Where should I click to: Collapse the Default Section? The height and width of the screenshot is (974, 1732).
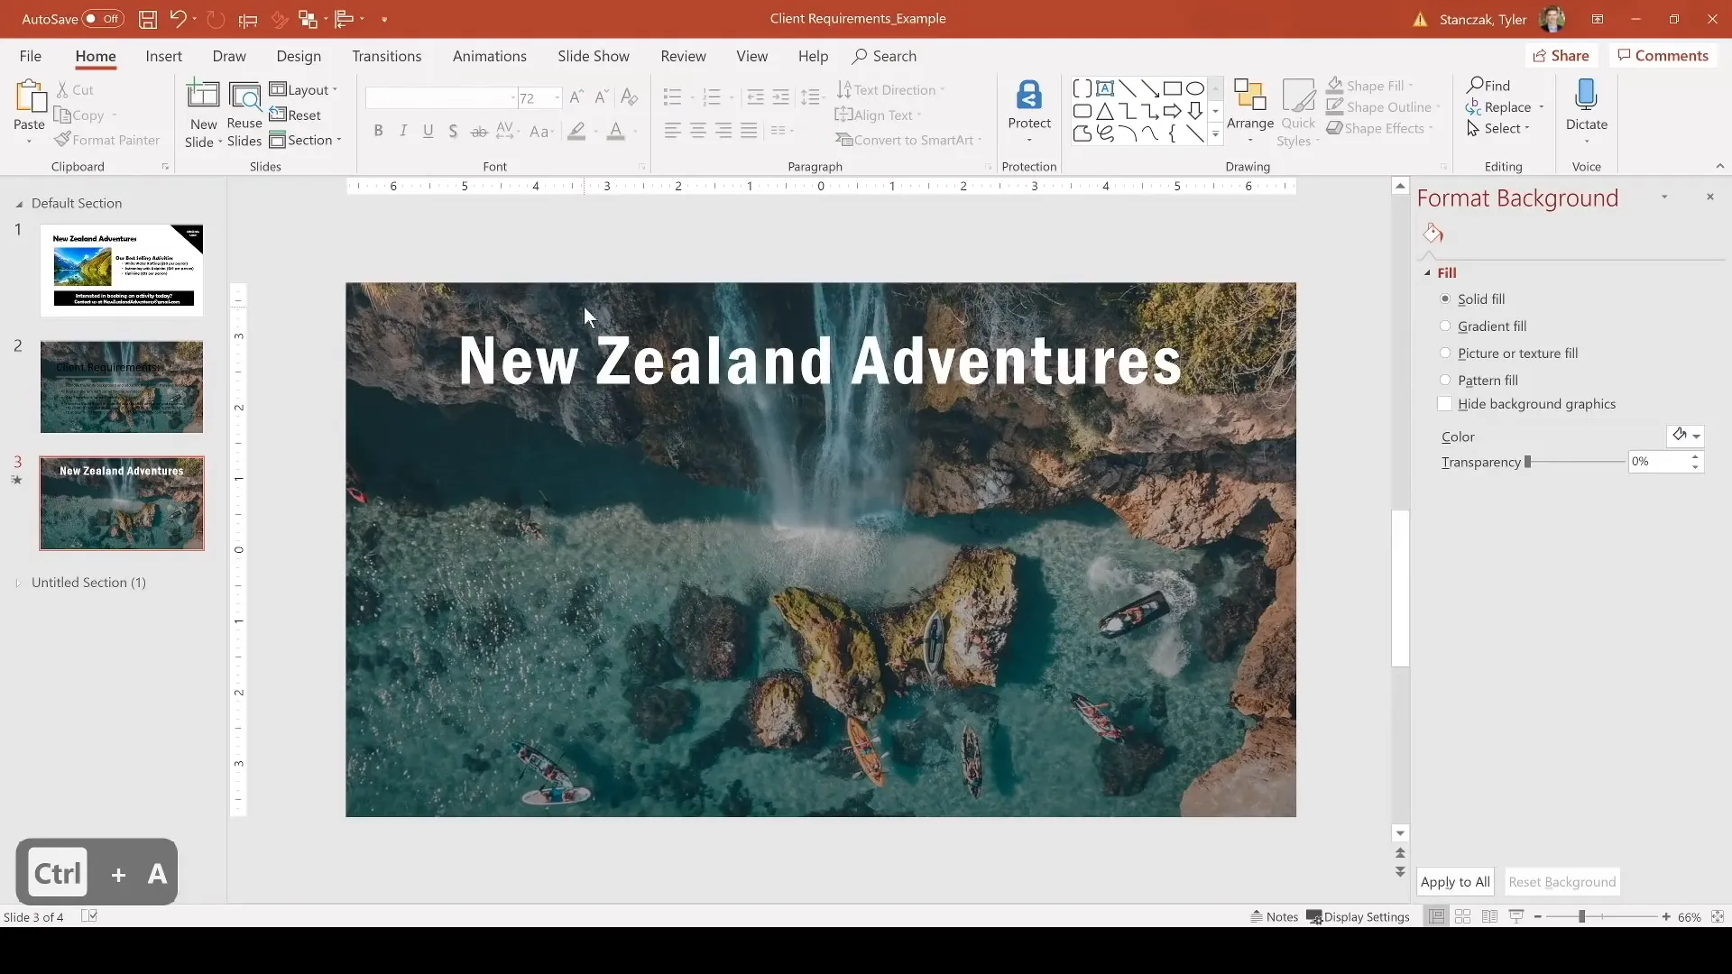point(18,204)
